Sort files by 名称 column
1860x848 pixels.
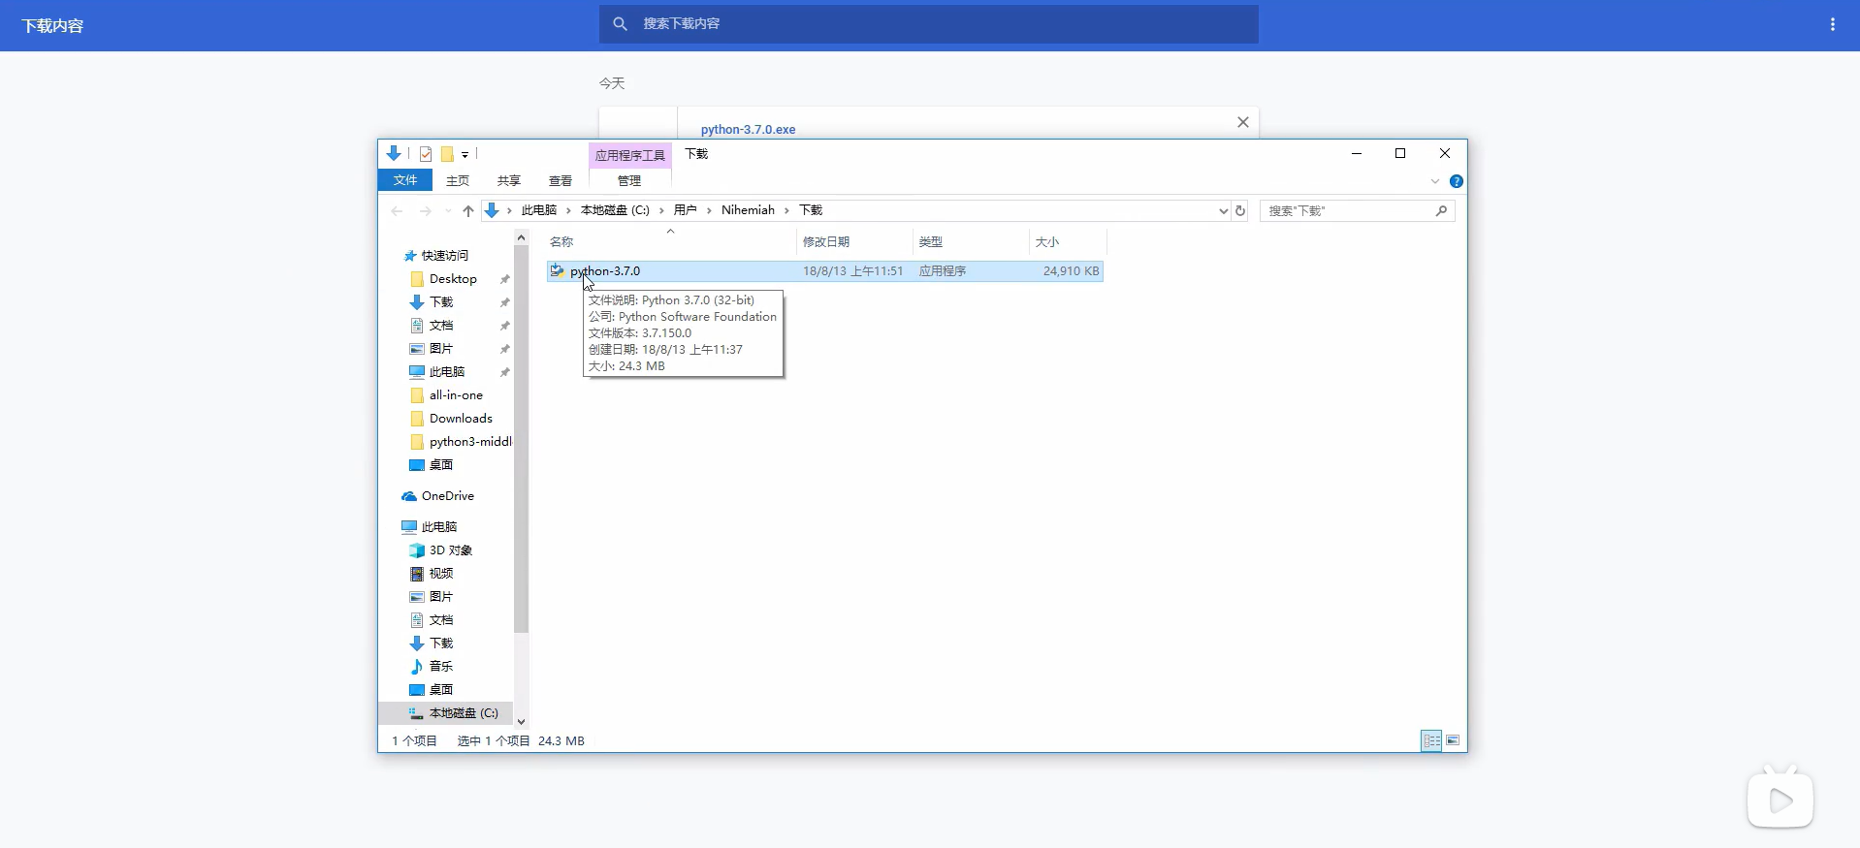click(x=561, y=241)
